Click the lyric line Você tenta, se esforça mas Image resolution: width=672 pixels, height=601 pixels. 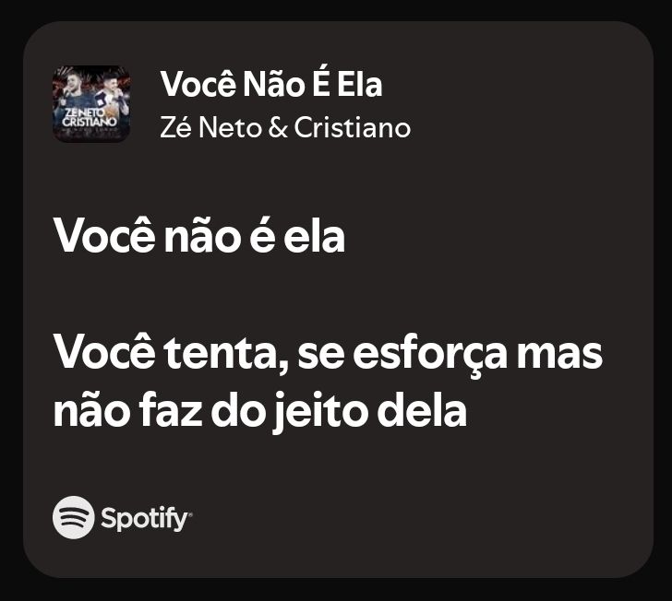(329, 354)
